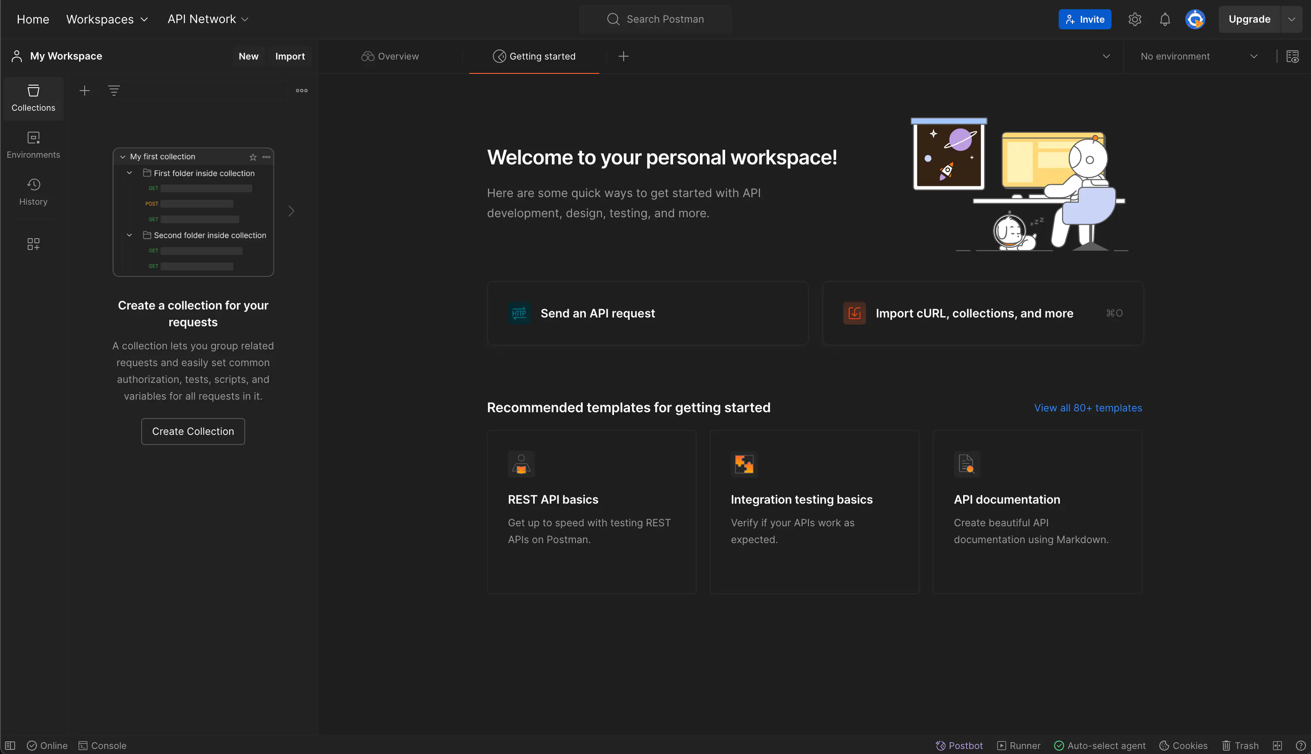Click the Invite button
1311x754 pixels.
pos(1085,19)
